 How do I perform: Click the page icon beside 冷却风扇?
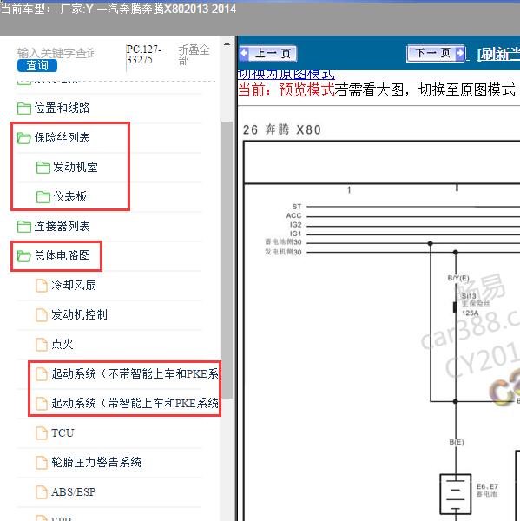coord(42,286)
